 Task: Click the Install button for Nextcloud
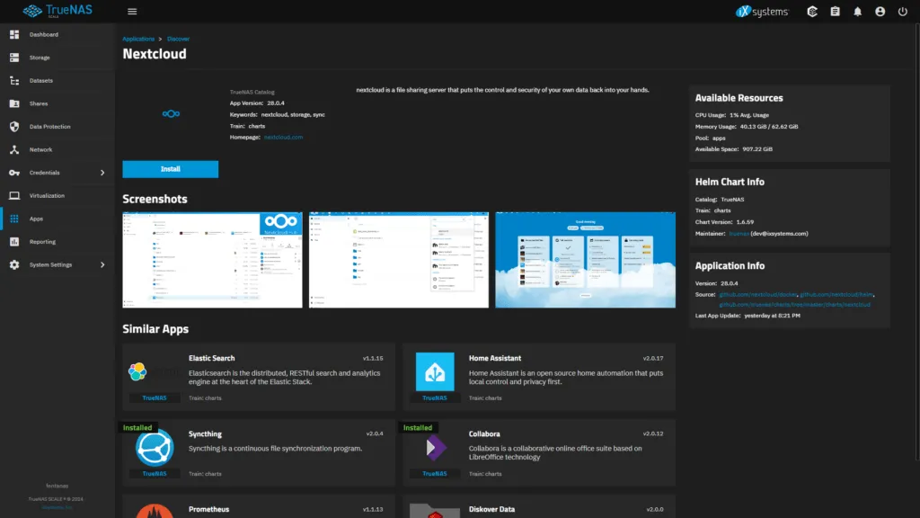[171, 169]
